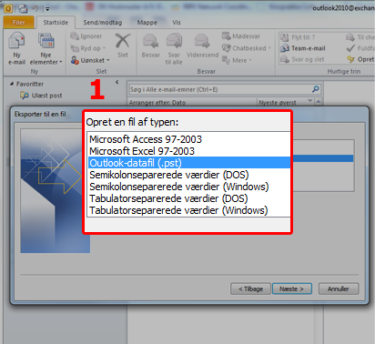
Task: Select Outlook-datafil (.pst) file type
Action: pos(188,163)
